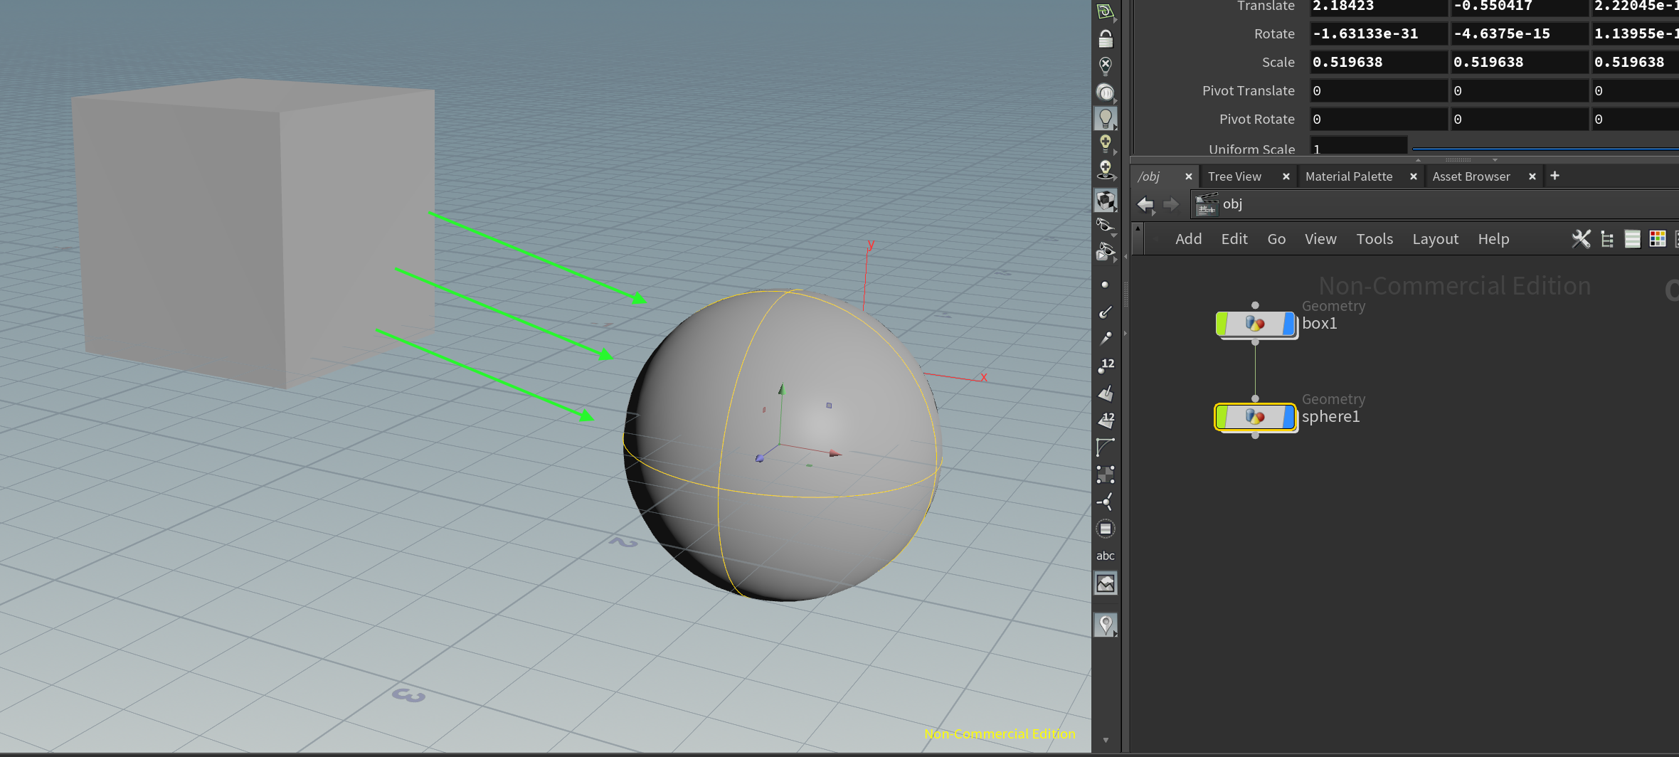The image size is (1679, 757).
Task: Toggle display primitive numbers icon
Action: tap(1106, 420)
